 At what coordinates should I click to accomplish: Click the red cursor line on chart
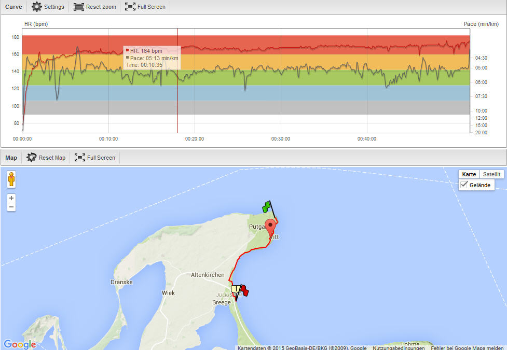click(x=177, y=97)
